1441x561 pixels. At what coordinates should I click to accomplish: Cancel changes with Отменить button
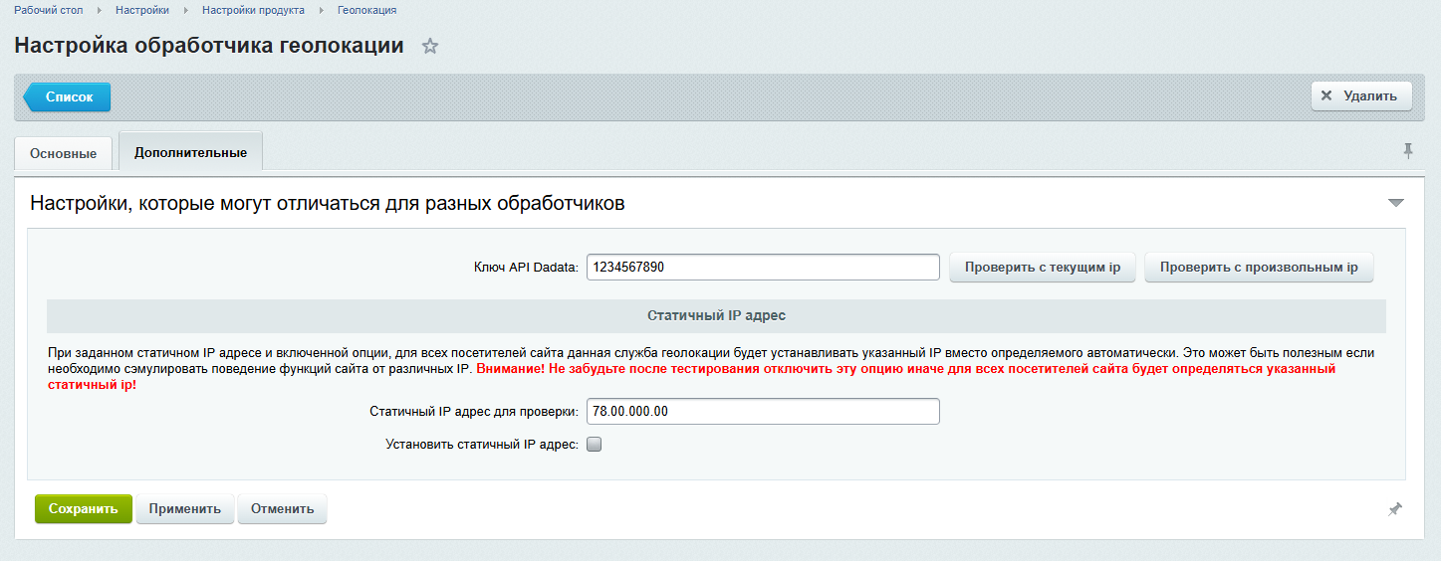pos(282,509)
